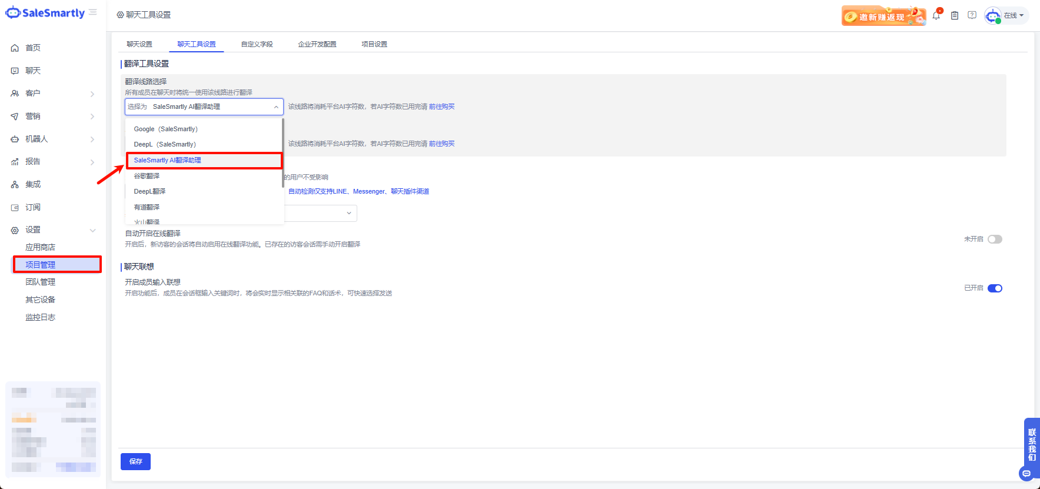The height and width of the screenshot is (489, 1040).
Task: Collapse sidebar with the hamburger icon
Action: (93, 12)
